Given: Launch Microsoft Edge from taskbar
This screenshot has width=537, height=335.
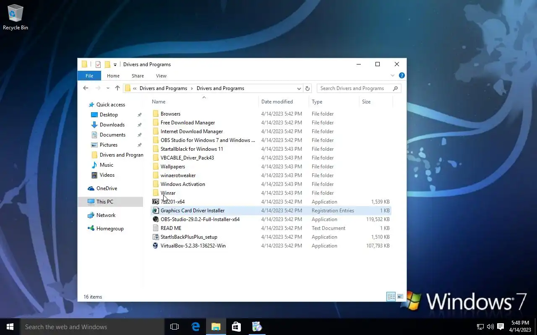Looking at the screenshot, I should click(x=196, y=327).
